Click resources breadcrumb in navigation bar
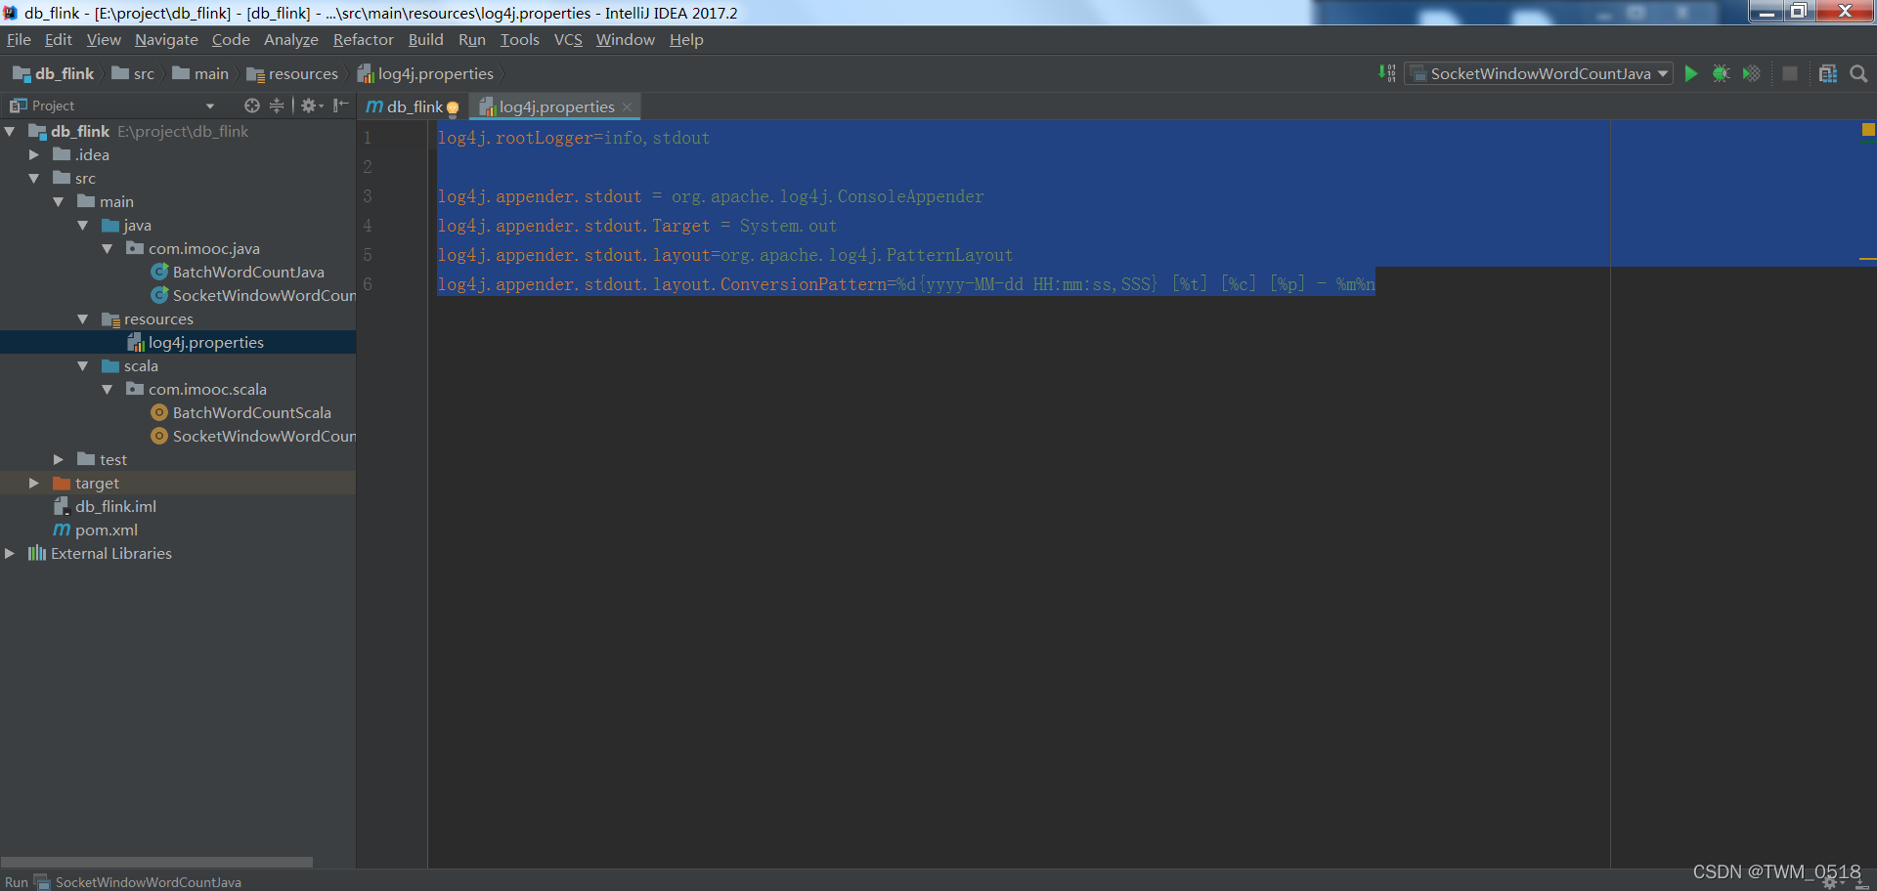 292,73
